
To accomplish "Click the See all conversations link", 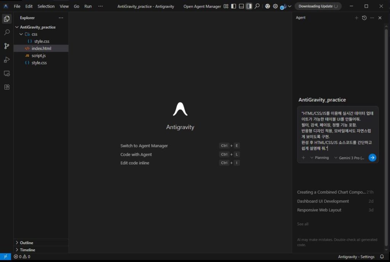I will [x=302, y=224].
